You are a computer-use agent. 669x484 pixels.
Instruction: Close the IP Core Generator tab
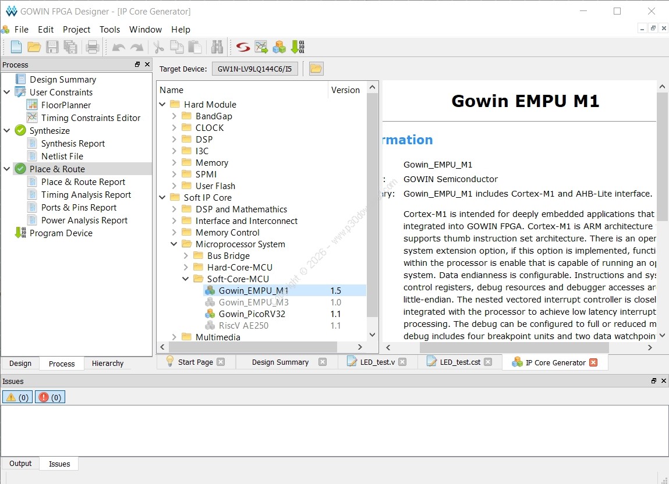593,362
